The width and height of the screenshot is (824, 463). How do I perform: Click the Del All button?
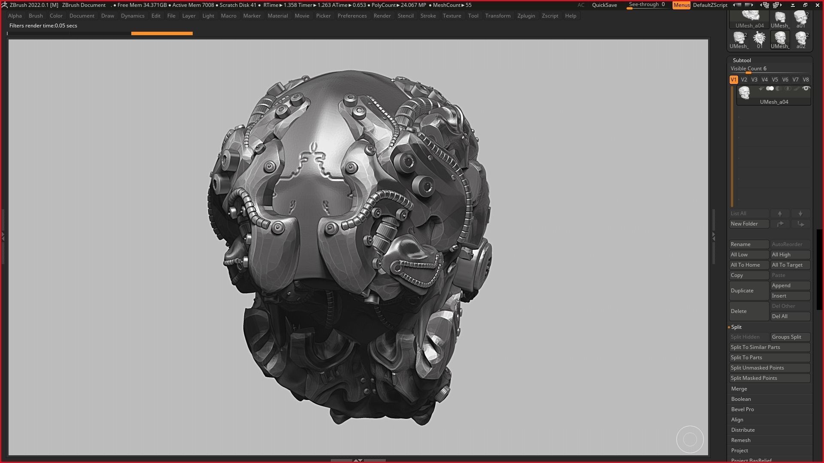(790, 316)
